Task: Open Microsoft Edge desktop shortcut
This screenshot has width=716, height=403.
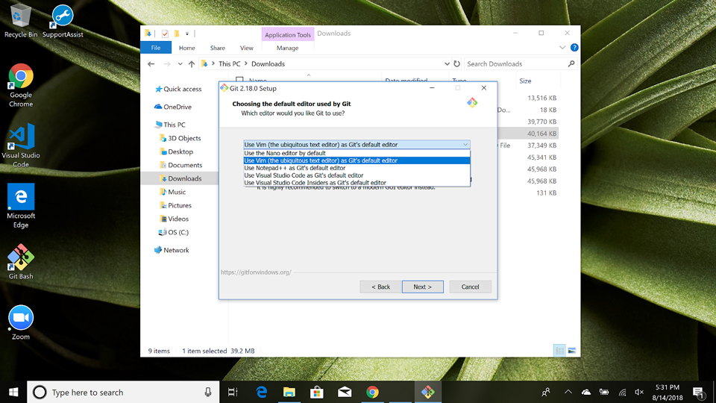Action: [x=21, y=206]
